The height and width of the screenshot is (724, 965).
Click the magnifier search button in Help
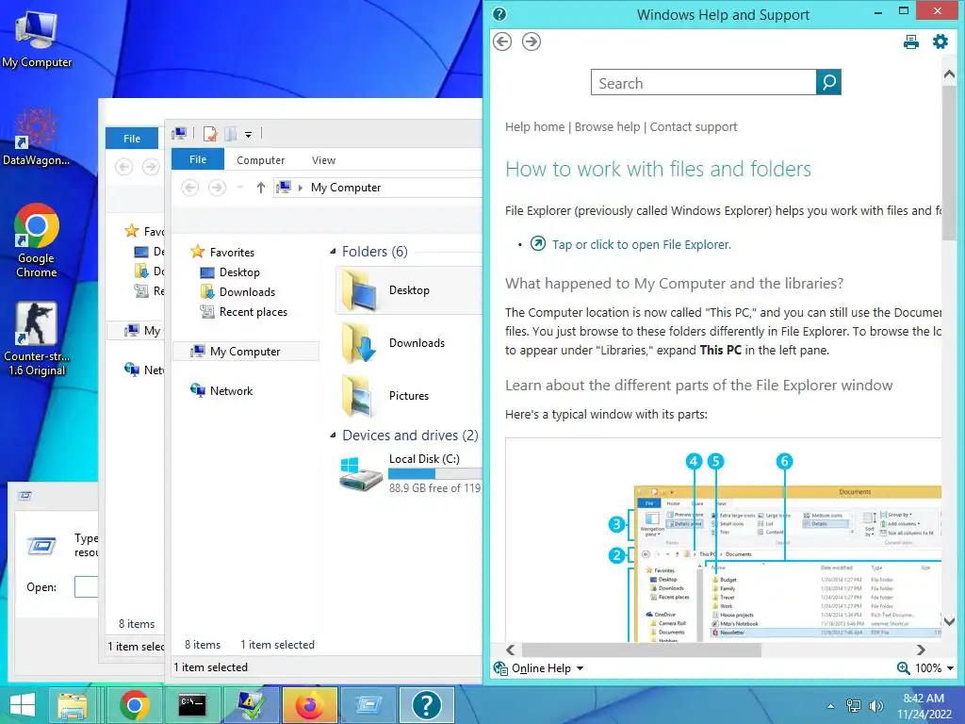click(828, 82)
